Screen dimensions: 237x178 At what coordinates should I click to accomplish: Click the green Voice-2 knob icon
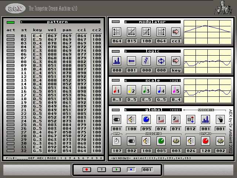pos(161,141)
